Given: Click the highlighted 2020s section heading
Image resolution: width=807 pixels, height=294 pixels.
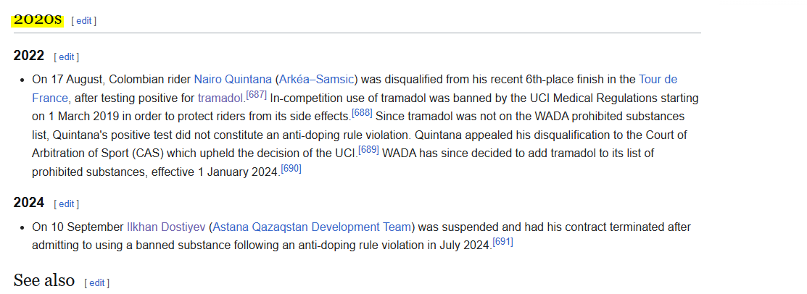Looking at the screenshot, I should [38, 20].
